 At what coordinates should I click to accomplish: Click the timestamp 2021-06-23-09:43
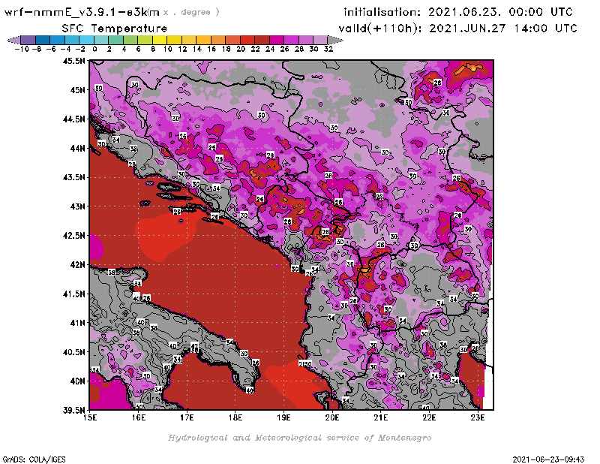pyautogui.click(x=548, y=459)
